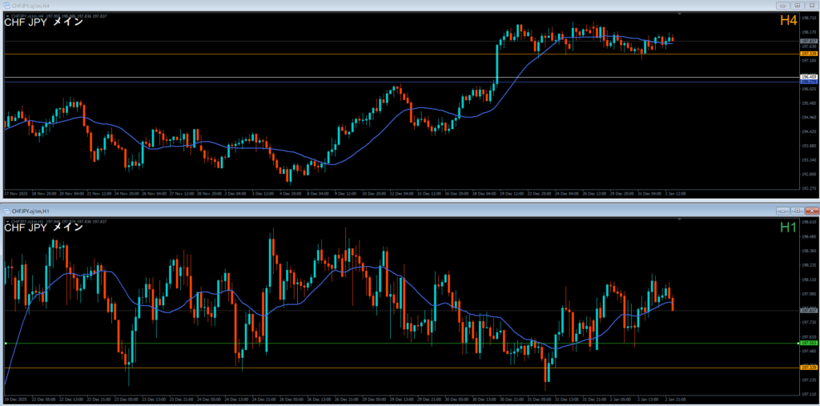820x406 pixels.
Task: Close the H4 chart window
Action: pos(811,6)
